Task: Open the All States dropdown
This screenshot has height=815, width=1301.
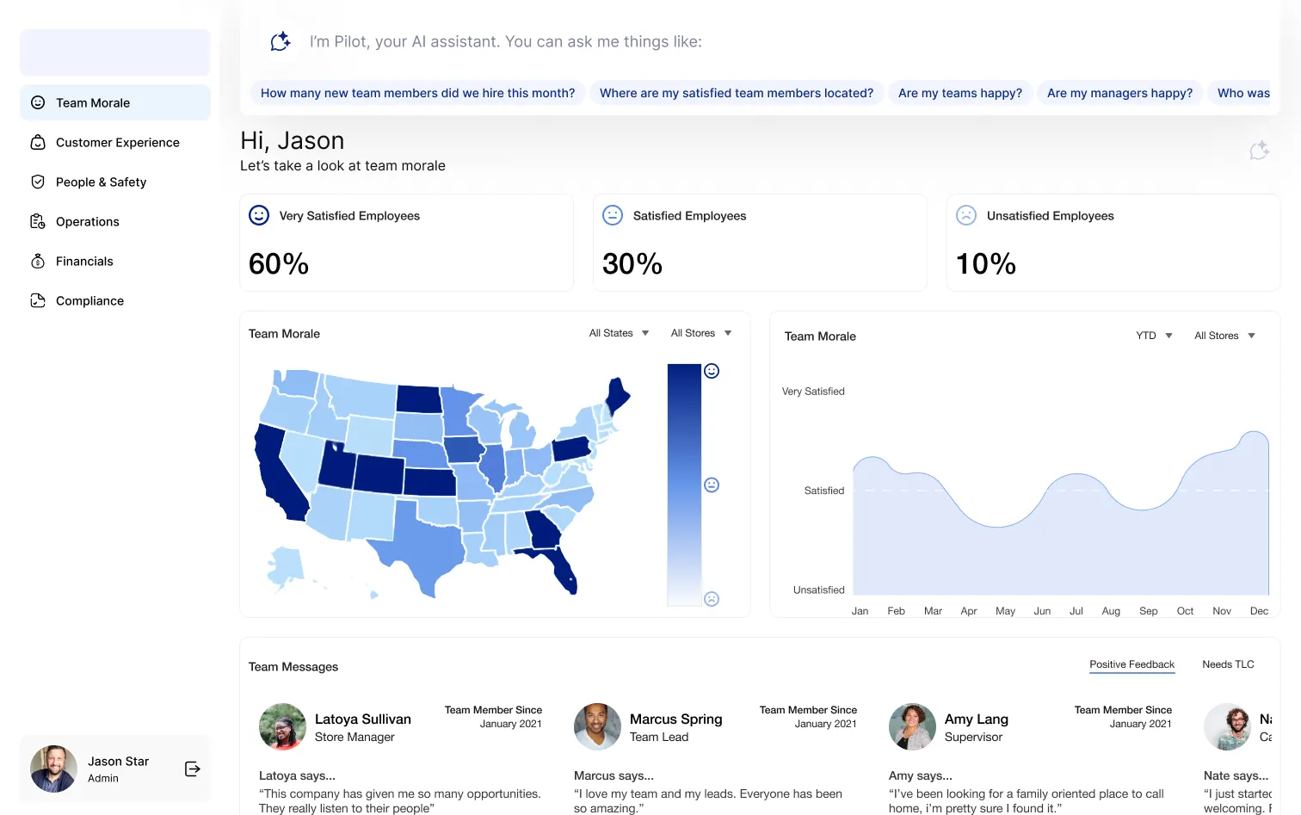Action: click(619, 333)
